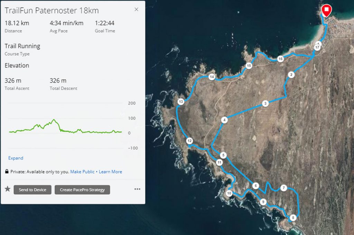Click kilometer marker 10 near coast

tap(229, 193)
